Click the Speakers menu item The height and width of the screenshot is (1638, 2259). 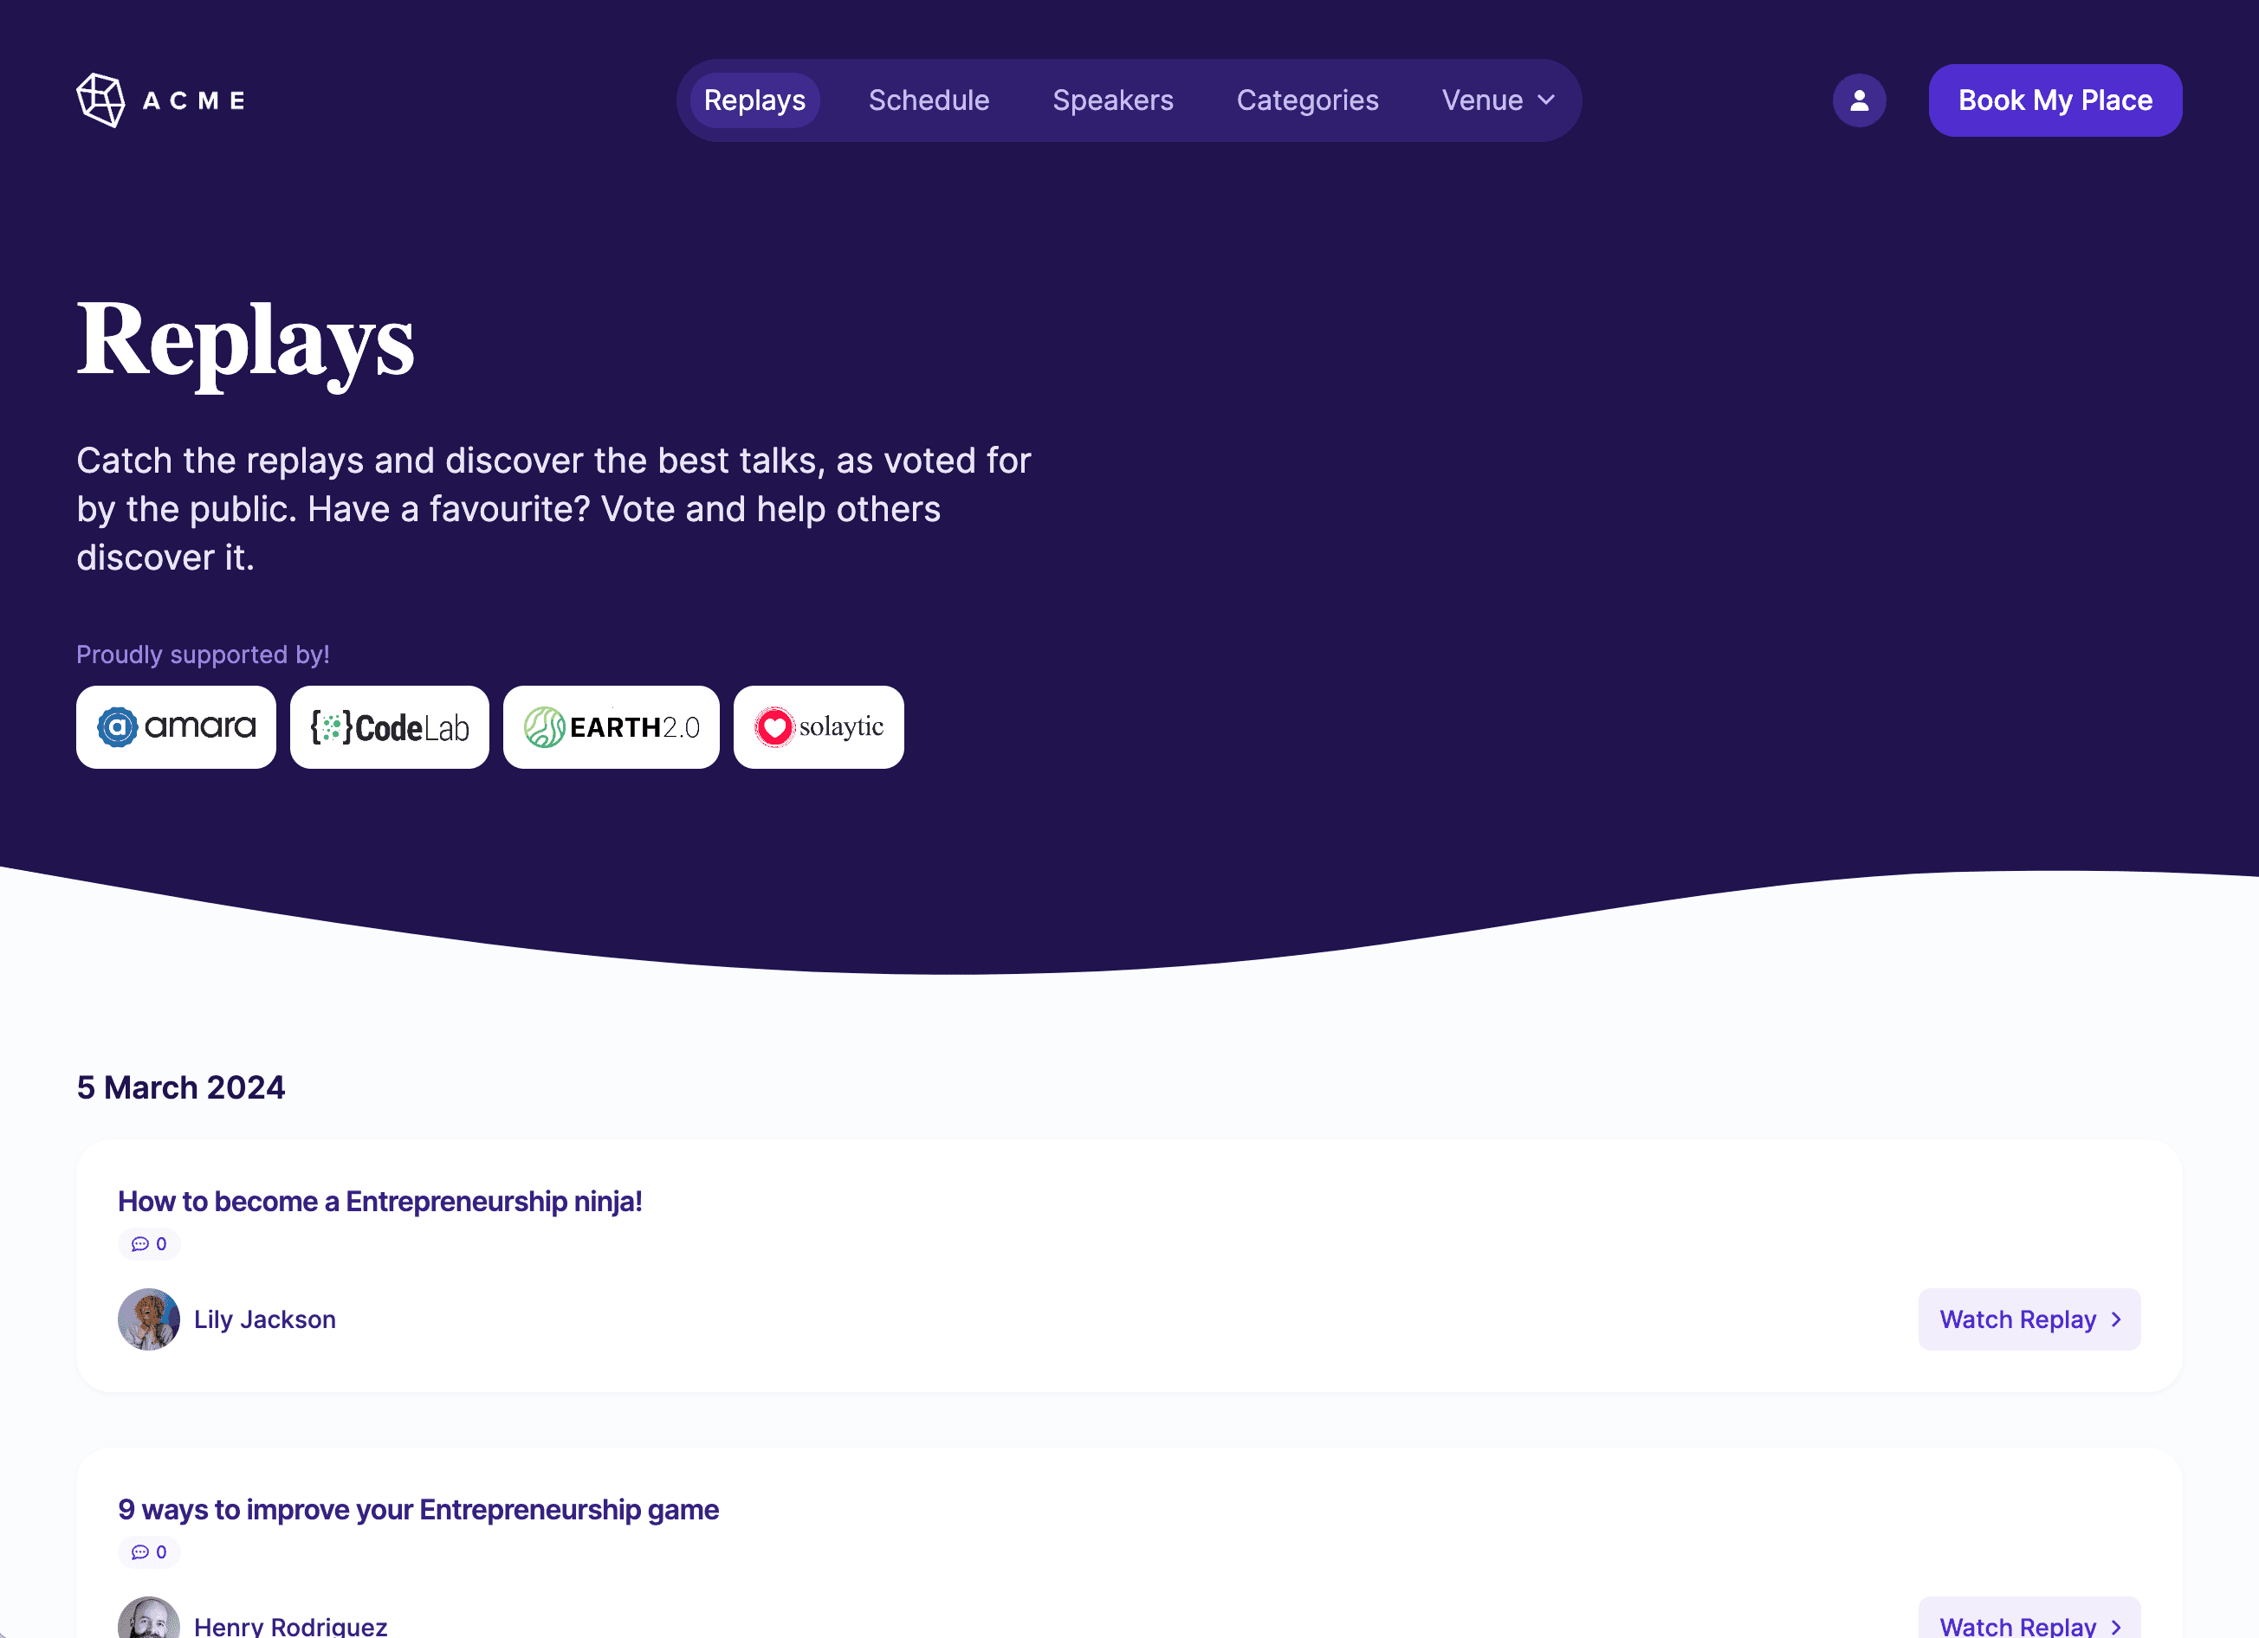pyautogui.click(x=1112, y=100)
